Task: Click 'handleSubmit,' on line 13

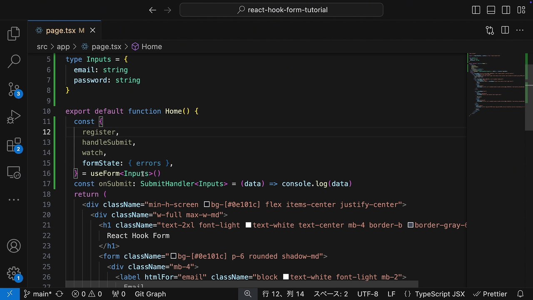Action: (109, 142)
